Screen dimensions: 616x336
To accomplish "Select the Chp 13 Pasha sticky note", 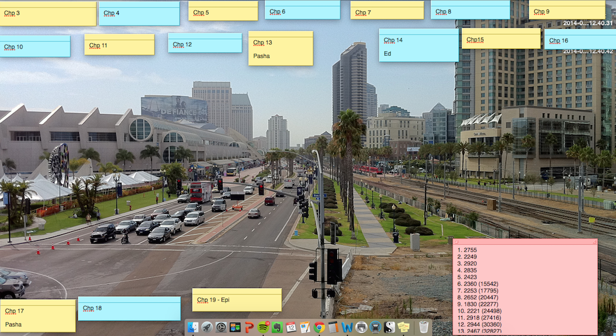I will pyautogui.click(x=281, y=49).
